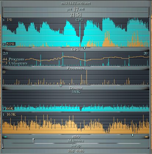Click the '2.0' load scale value
The width and height of the screenshot is (152, 154).
(6, 53)
